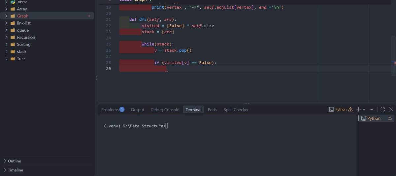Select the Python terminal in the terminal list

coord(377,118)
